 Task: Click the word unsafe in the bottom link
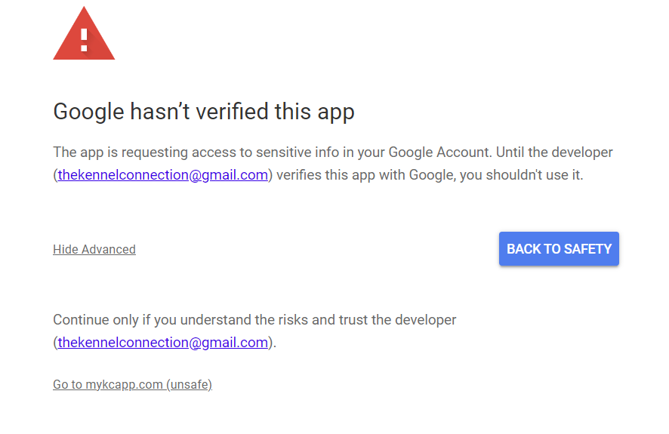[189, 384]
